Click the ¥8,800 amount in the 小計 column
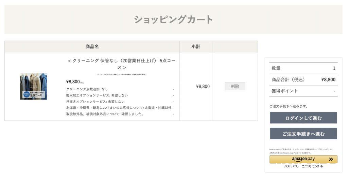Screen dimensions: 348x178 coord(203,86)
